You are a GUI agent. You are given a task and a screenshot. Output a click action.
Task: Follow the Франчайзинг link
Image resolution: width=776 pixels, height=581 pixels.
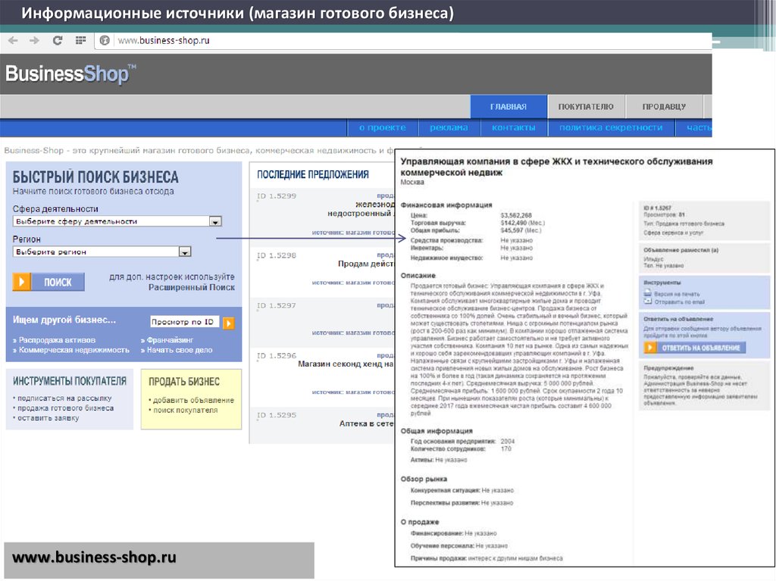pos(169,341)
